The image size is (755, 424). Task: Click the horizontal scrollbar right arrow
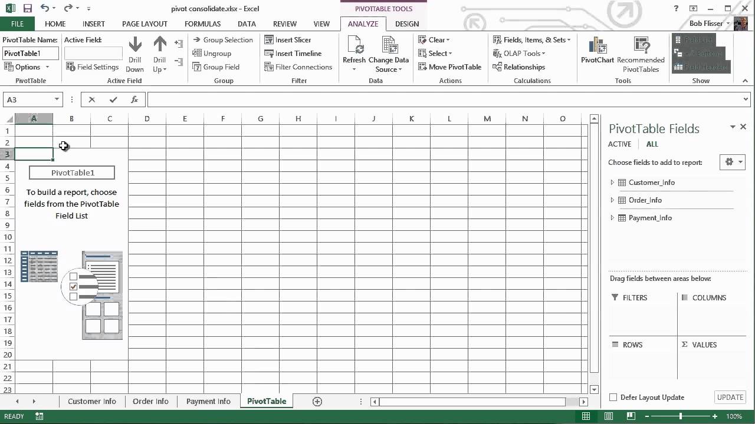(583, 402)
